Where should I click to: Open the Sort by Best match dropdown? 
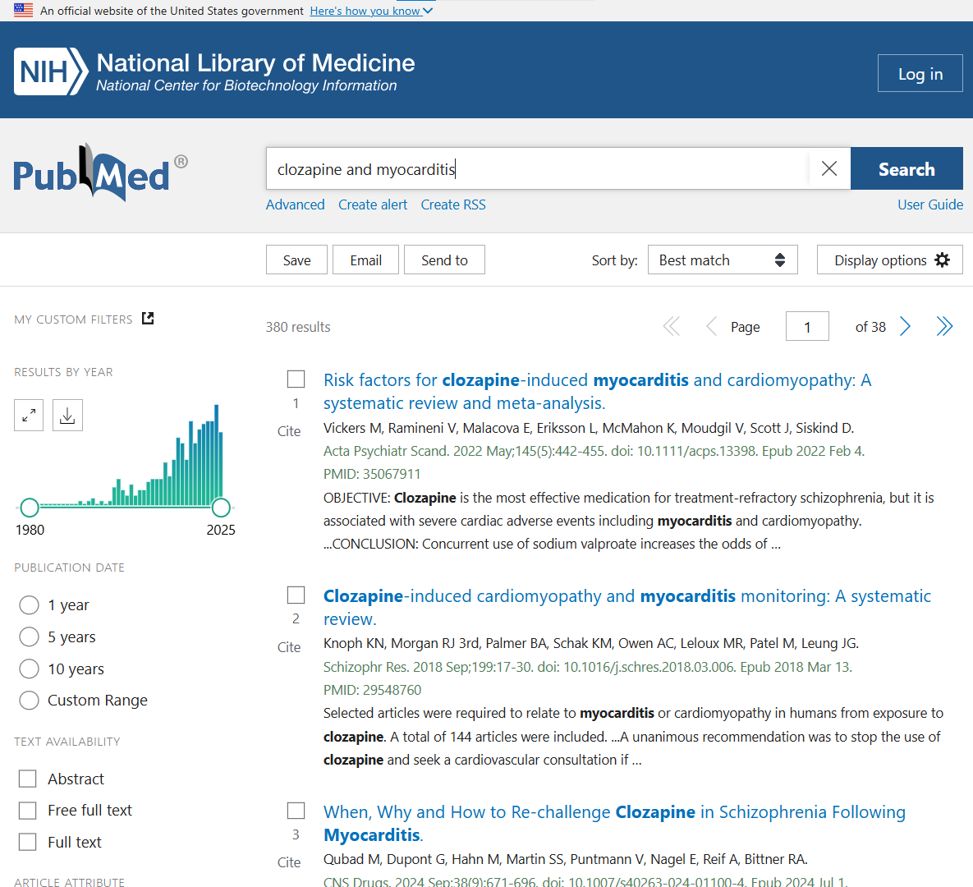point(723,260)
